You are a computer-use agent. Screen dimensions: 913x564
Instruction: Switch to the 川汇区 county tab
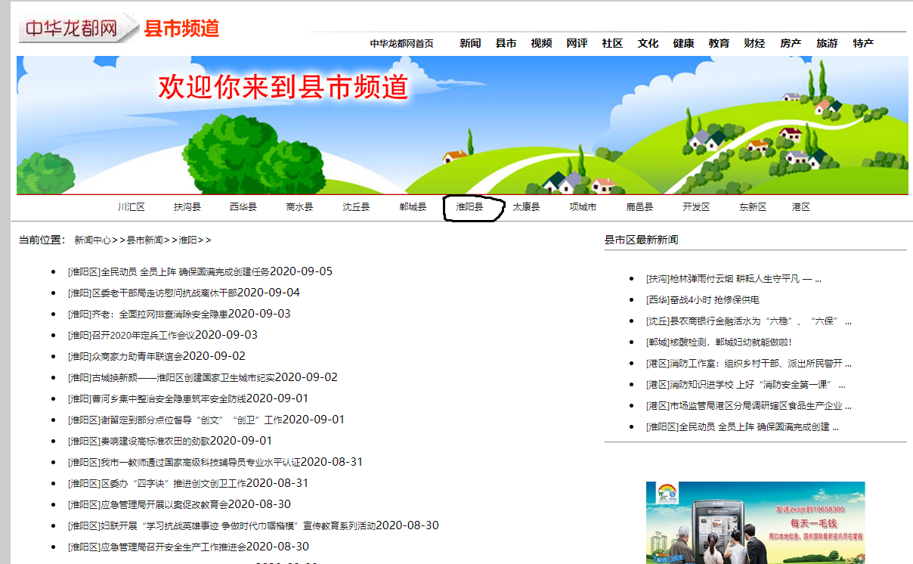[x=131, y=207]
